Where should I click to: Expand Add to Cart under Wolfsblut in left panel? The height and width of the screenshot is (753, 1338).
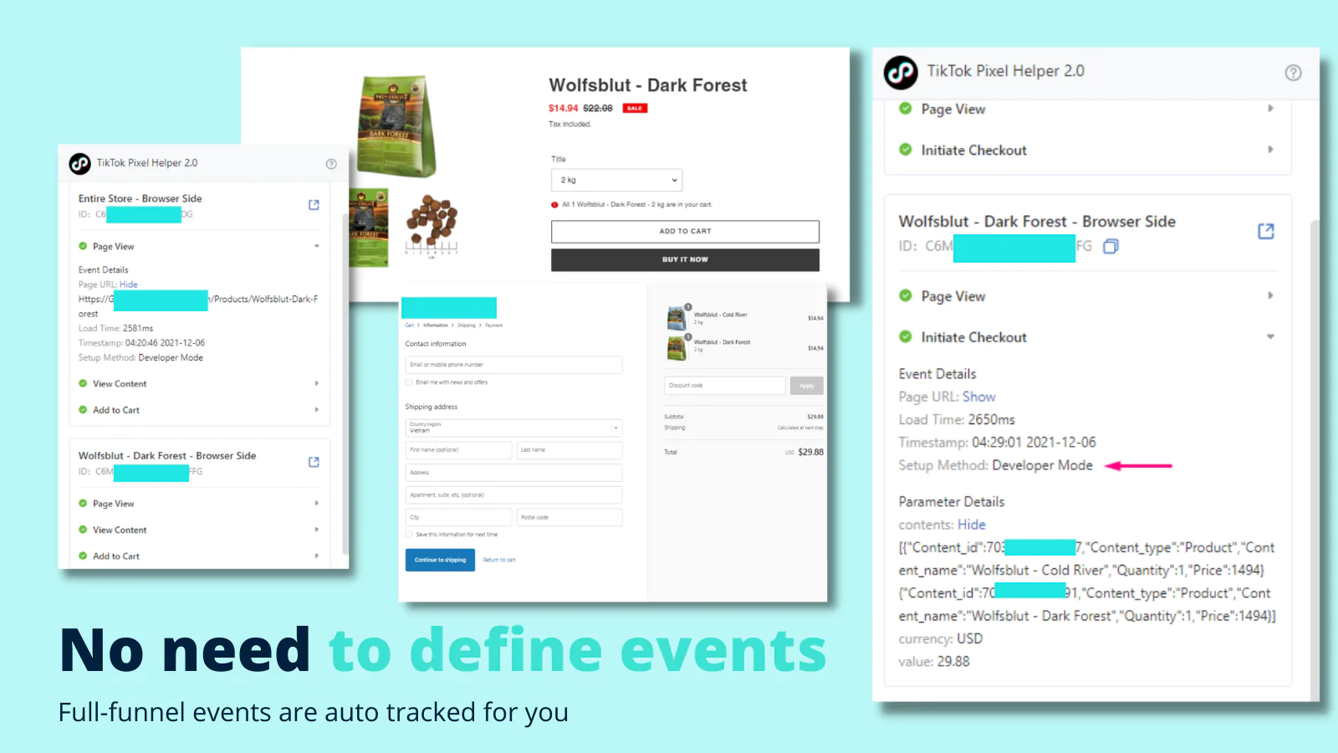coord(317,556)
